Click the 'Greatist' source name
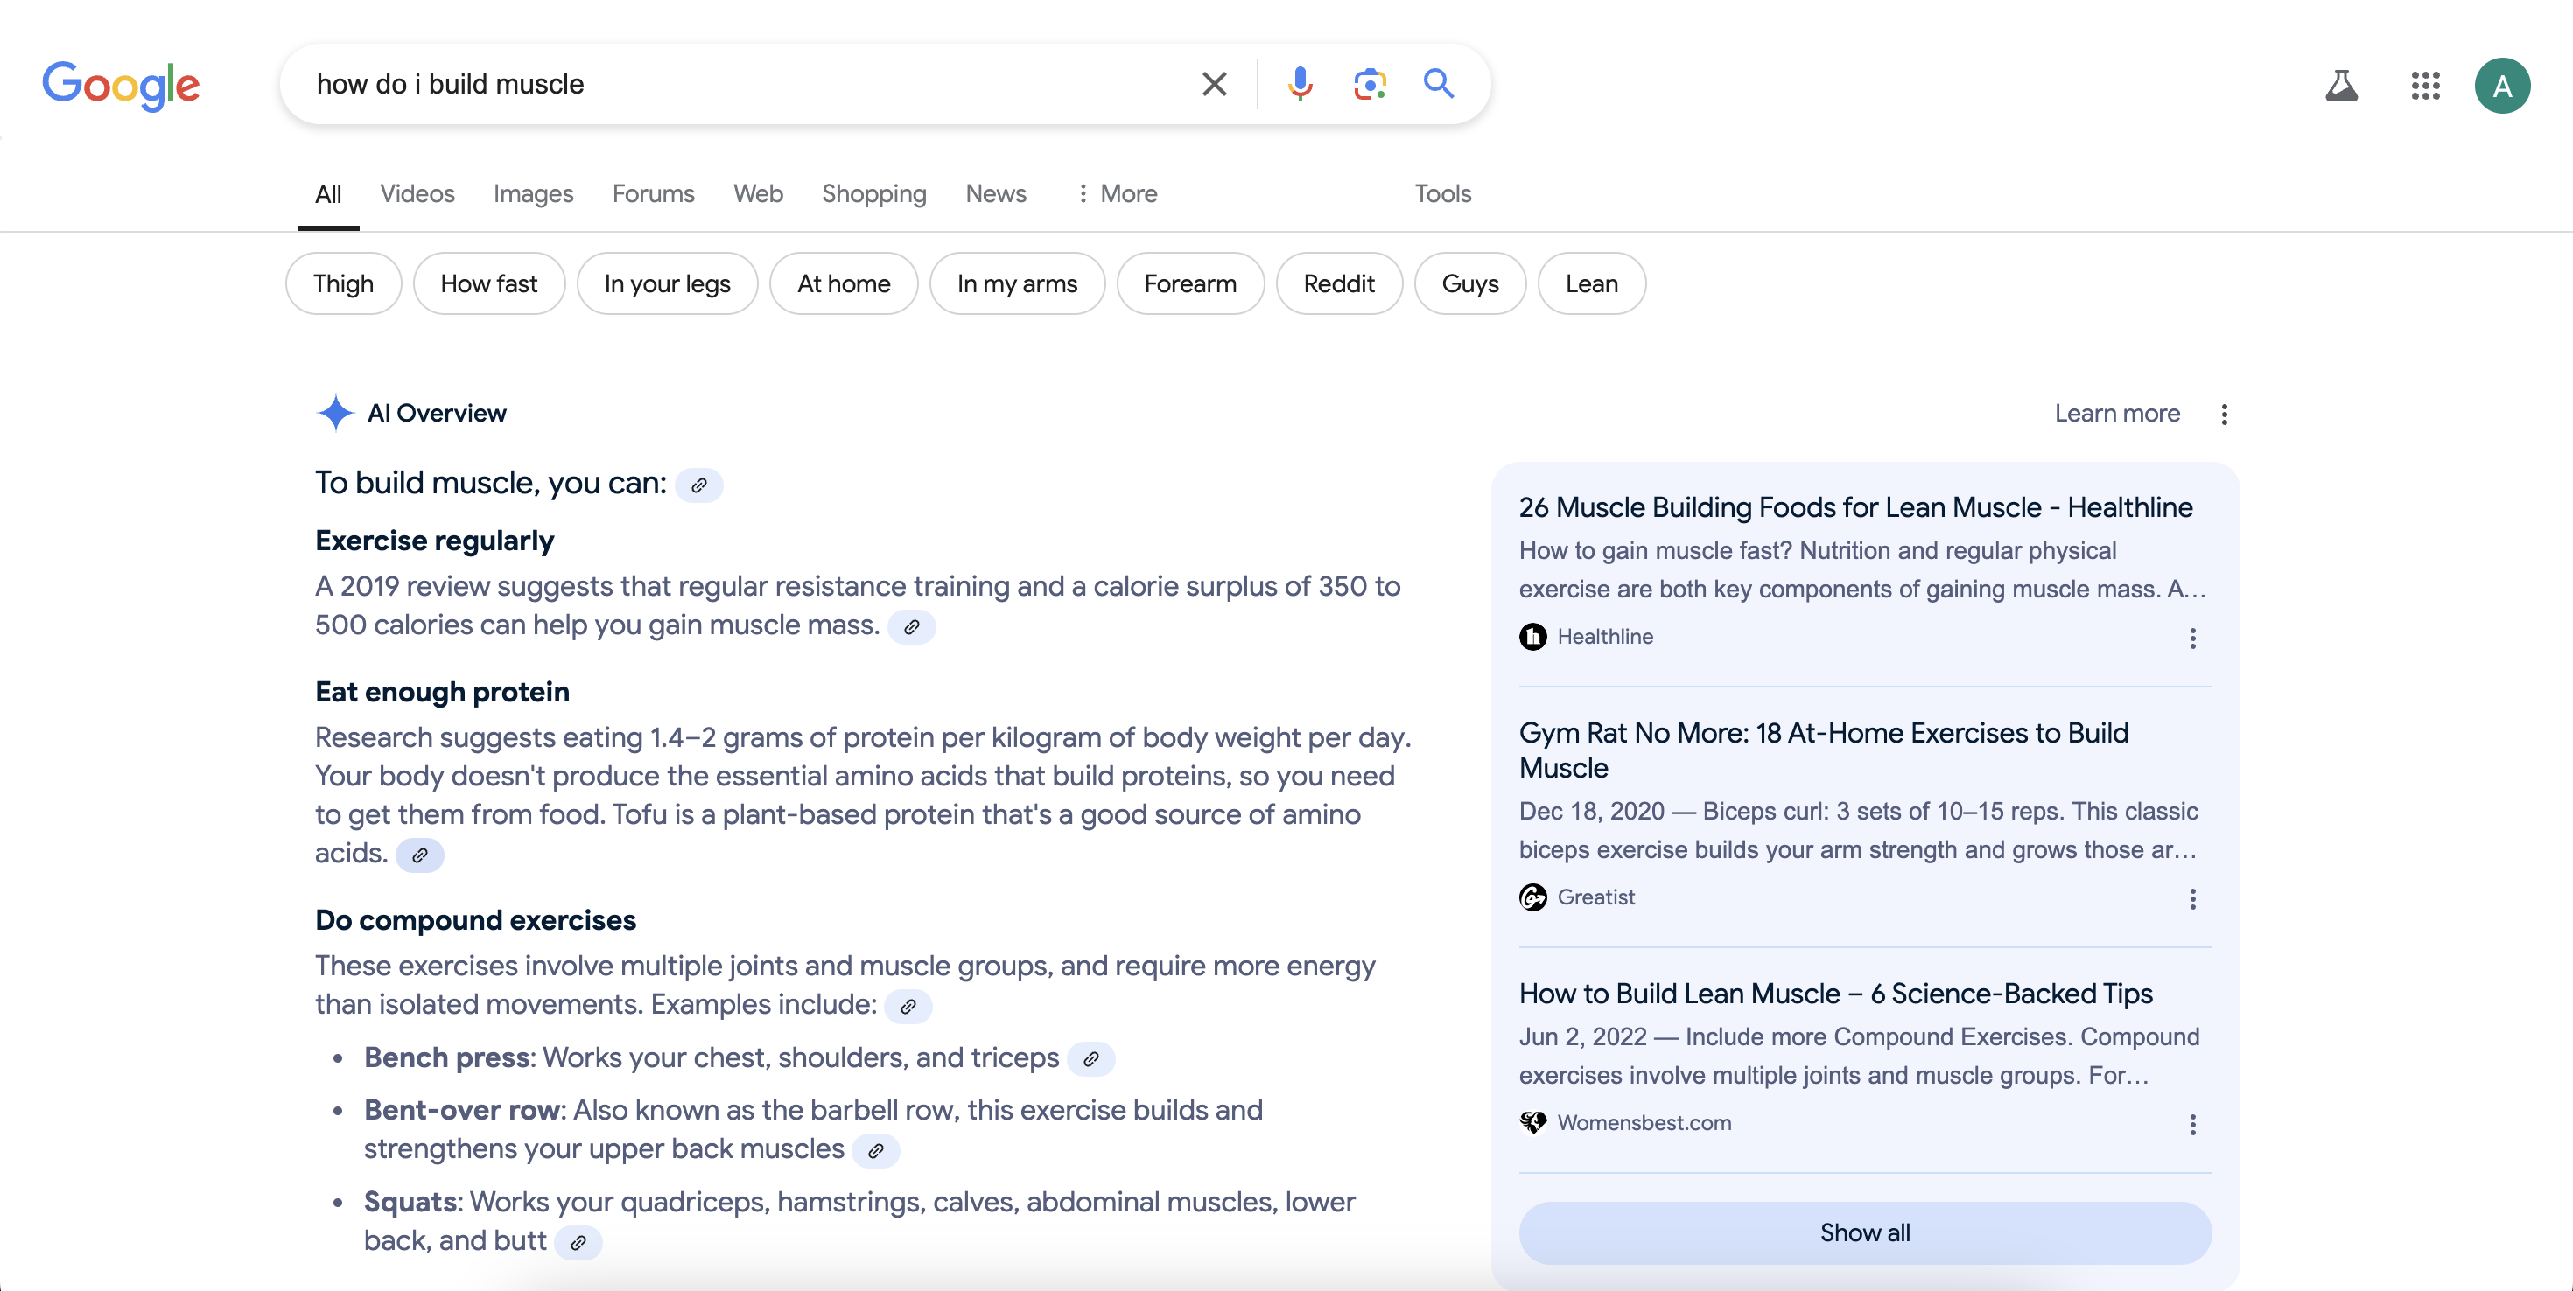Screen dimensions: 2573x1291 [x=1596, y=897]
